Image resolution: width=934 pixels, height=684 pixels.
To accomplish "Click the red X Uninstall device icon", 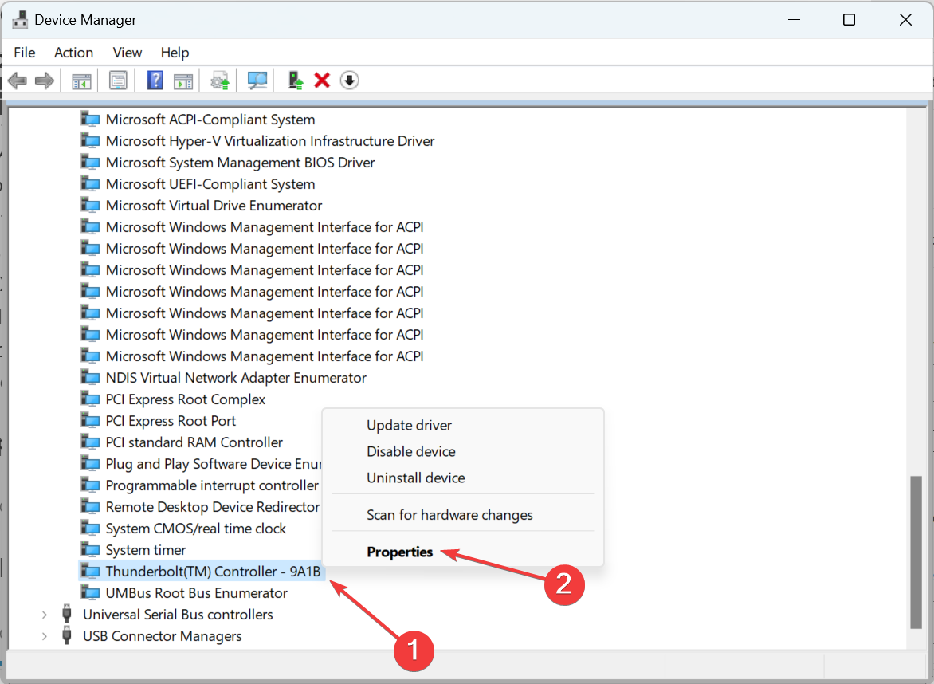I will (322, 80).
